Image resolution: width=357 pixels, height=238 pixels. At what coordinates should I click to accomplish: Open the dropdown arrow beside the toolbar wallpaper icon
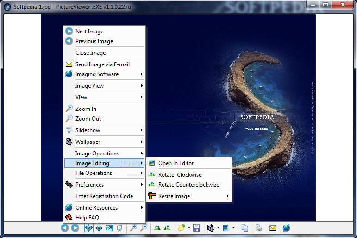(x=219, y=228)
